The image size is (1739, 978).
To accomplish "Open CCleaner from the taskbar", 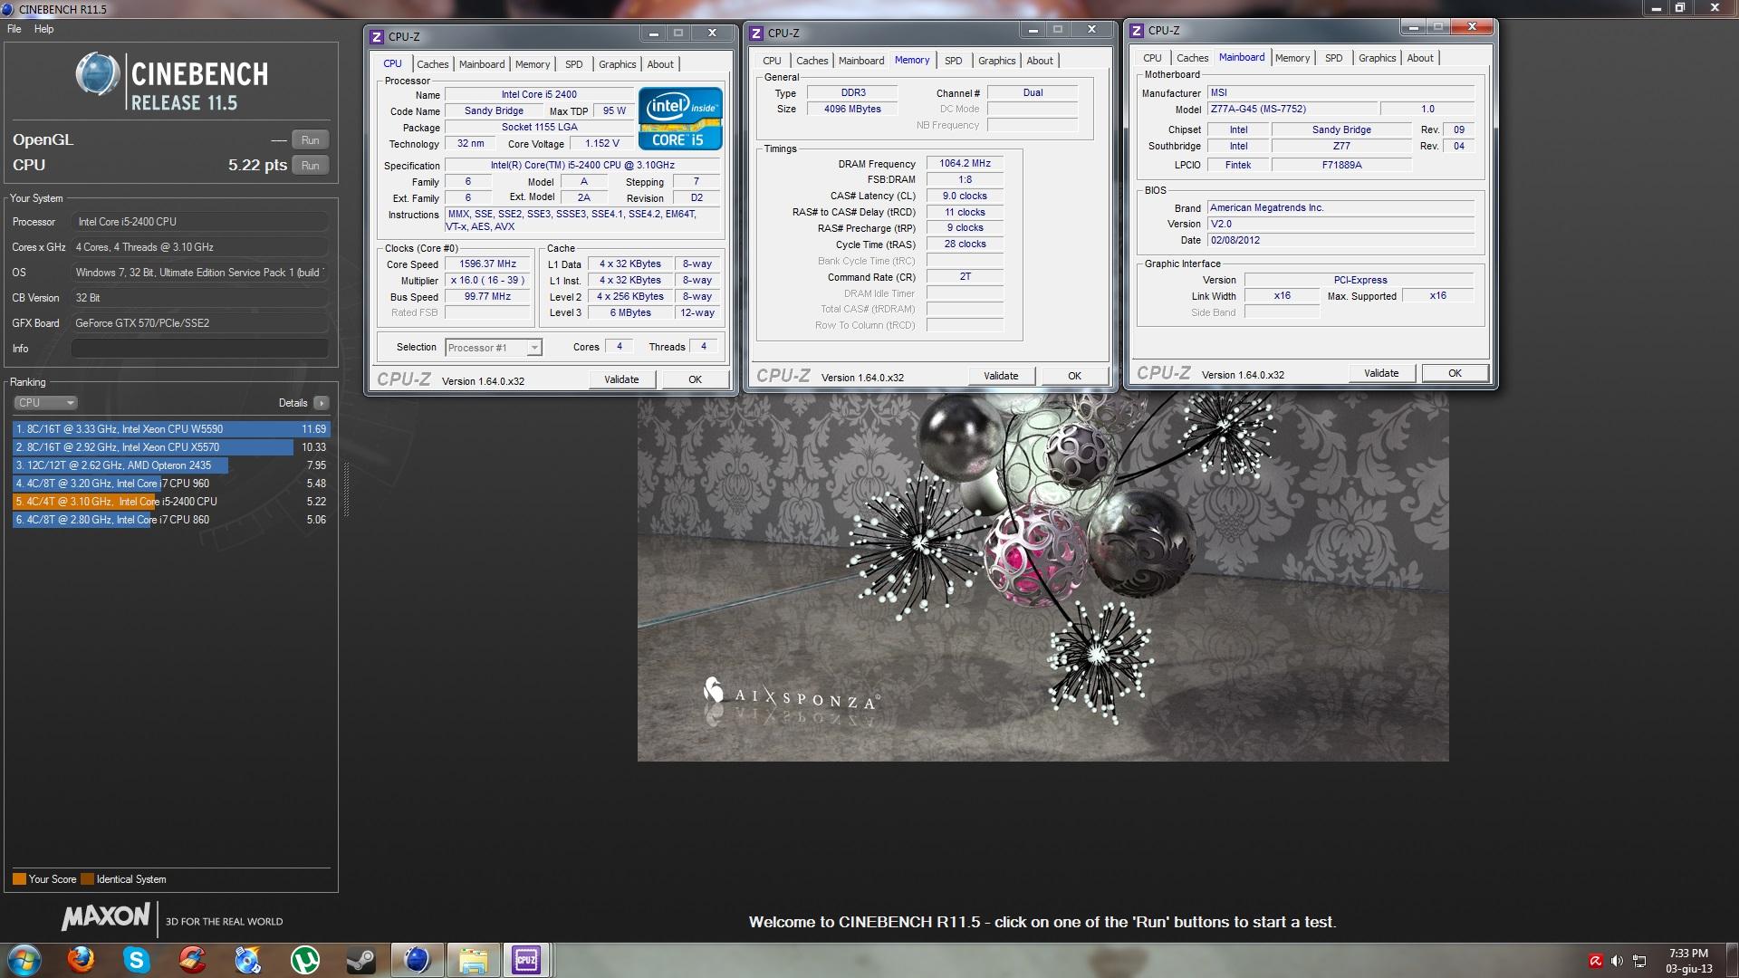I will (192, 960).
